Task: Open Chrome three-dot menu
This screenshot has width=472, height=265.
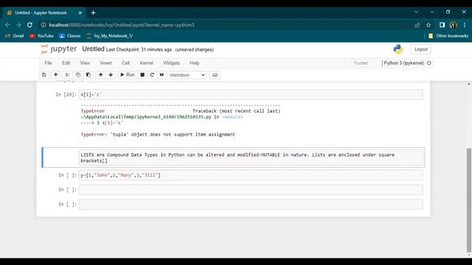Action: (x=465, y=25)
